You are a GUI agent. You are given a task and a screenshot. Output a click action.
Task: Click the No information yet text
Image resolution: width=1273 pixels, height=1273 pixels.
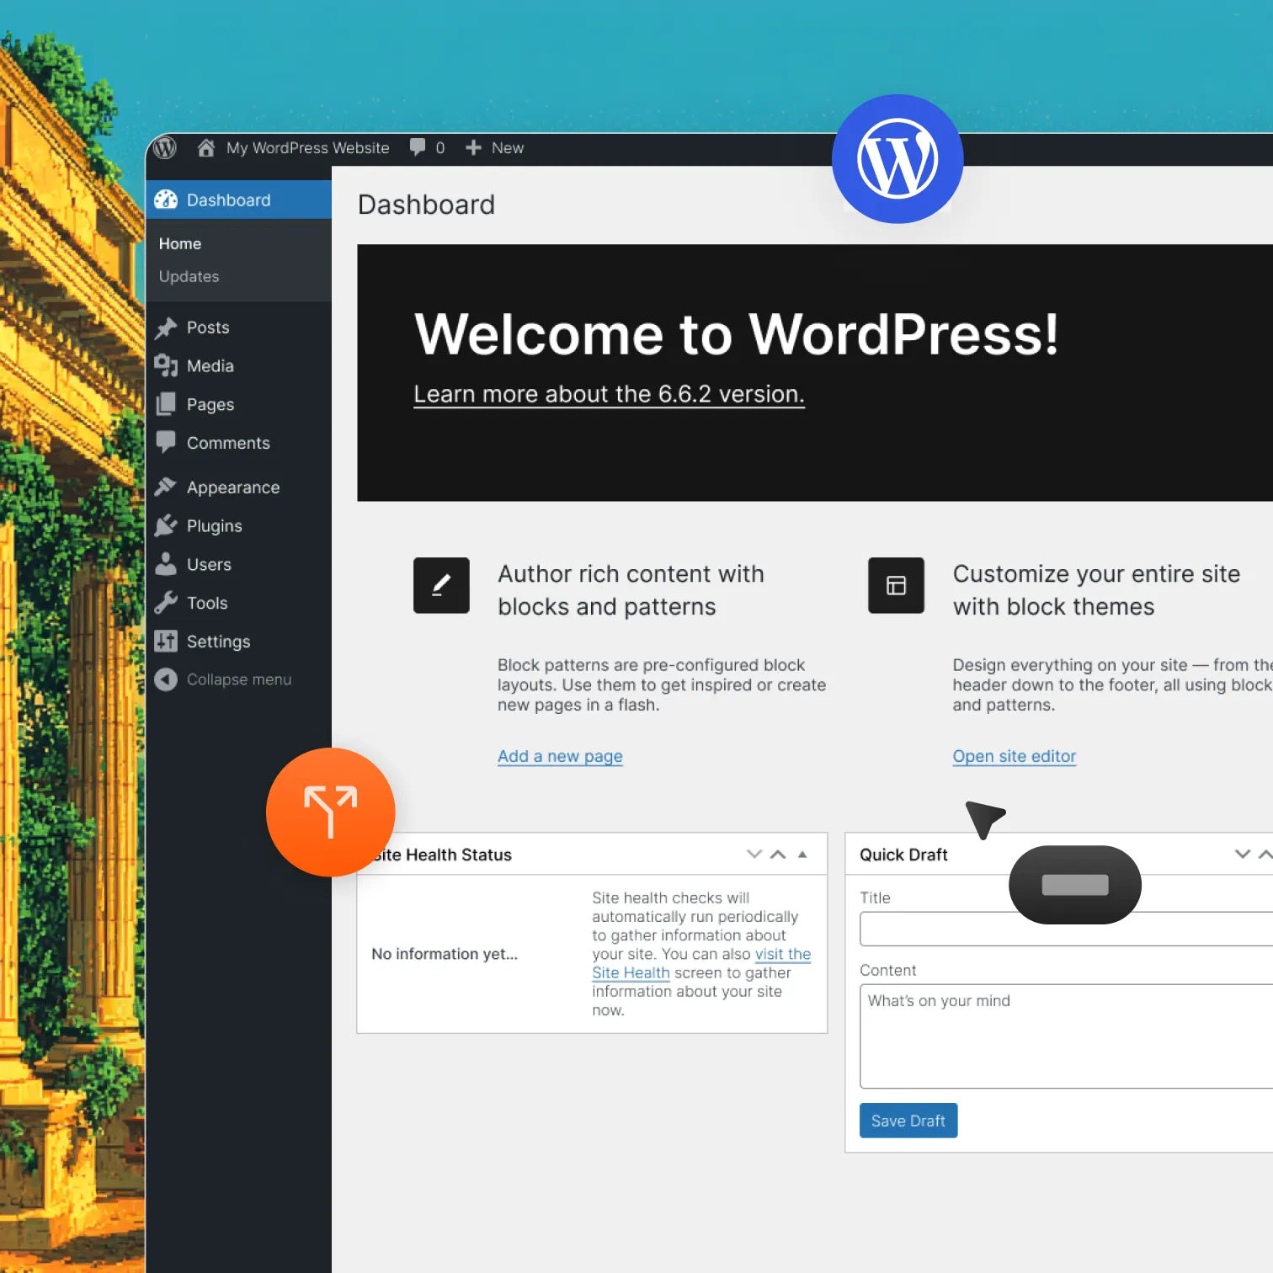click(445, 954)
